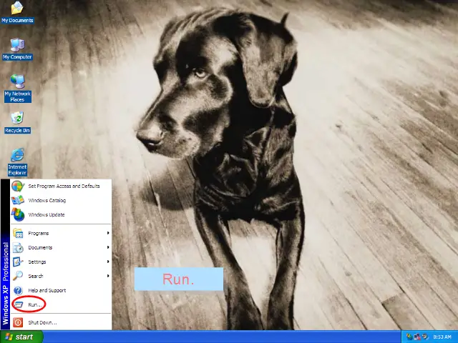This screenshot has height=343, width=458.
Task: Click the Documents label in Start menu
Action: (40, 248)
